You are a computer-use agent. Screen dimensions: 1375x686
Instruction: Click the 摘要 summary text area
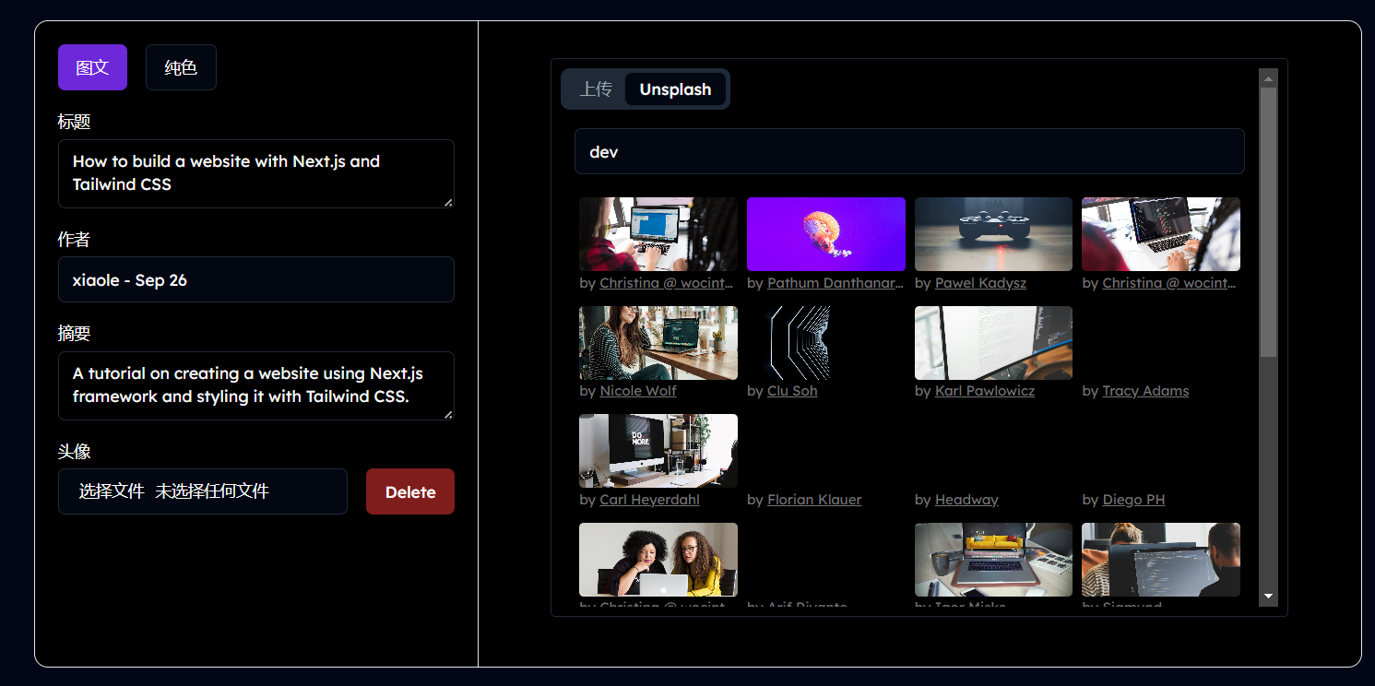[x=255, y=385]
